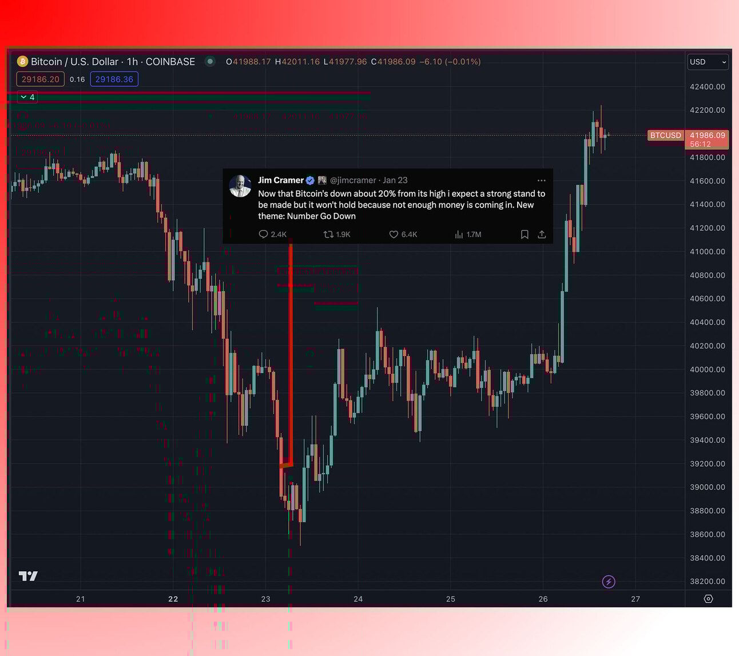Click the BTCUSD price line label

pos(666,135)
